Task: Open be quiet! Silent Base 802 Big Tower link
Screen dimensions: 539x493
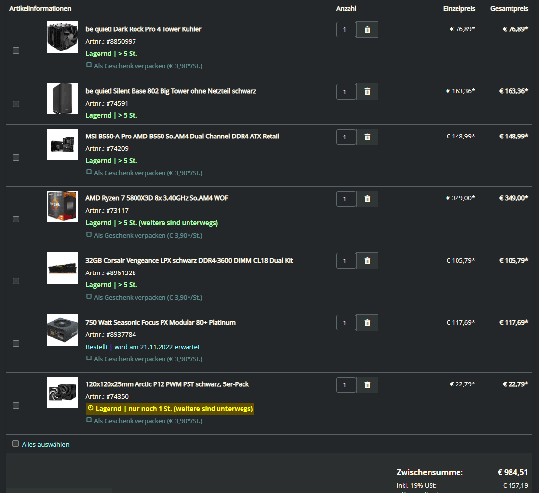Action: [x=171, y=91]
